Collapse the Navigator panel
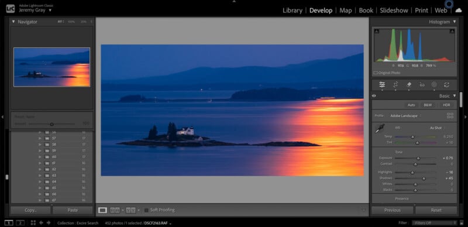468x227 pixels. point(13,22)
